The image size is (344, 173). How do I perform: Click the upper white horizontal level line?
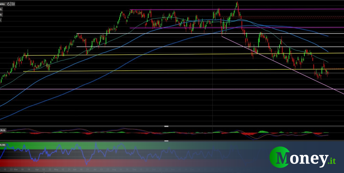point(168,34)
